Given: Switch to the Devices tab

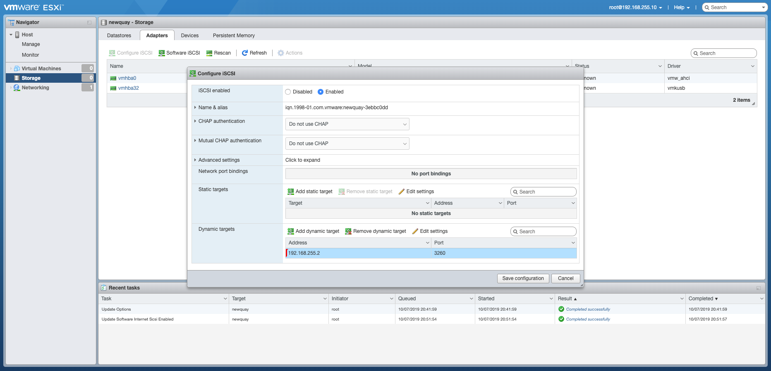Looking at the screenshot, I should pyautogui.click(x=190, y=36).
